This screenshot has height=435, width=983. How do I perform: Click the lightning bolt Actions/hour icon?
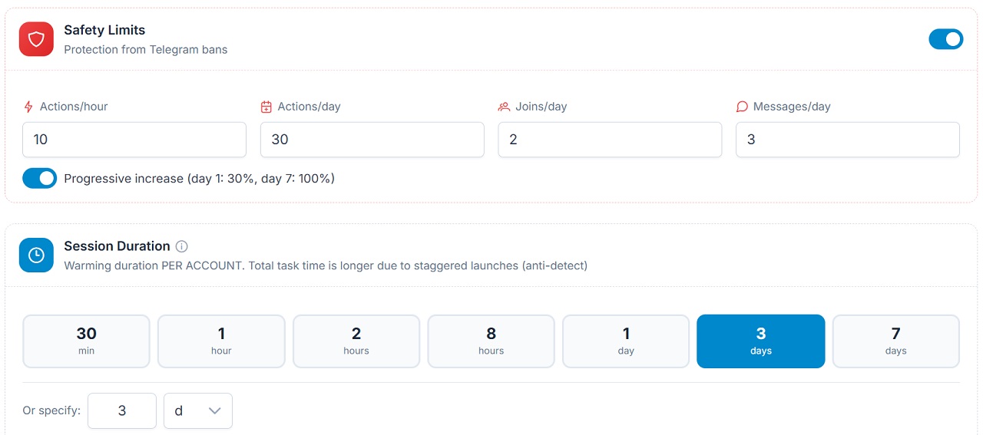point(28,107)
